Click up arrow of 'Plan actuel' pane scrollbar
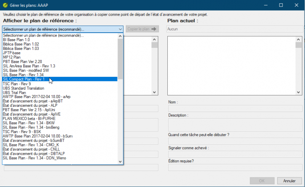305x187 pixels. click(299, 40)
